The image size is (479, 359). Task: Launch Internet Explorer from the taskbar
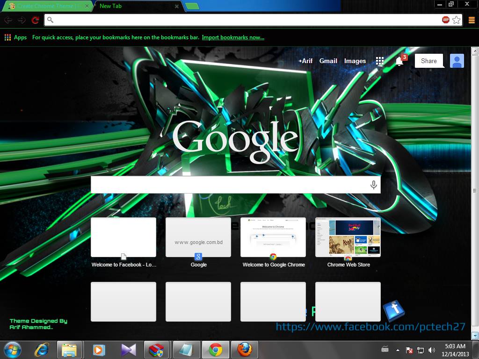pyautogui.click(x=42, y=350)
